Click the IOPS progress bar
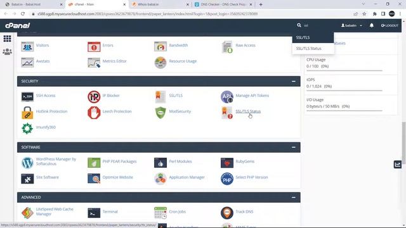This screenshot has height=228, width=406. [x=344, y=91]
